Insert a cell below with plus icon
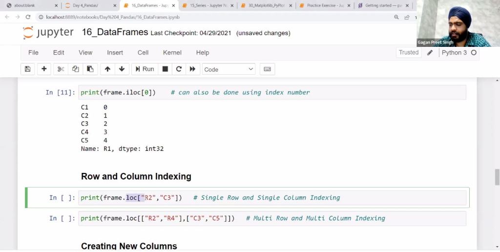Screen dimensions: 500x252 click(44, 69)
